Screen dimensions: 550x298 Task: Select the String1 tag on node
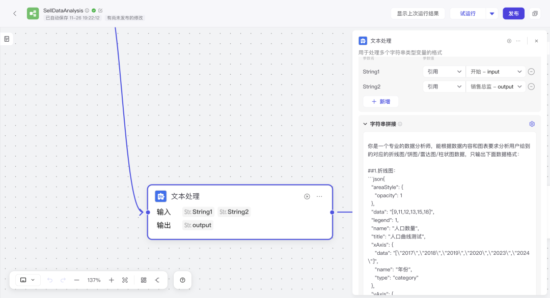[198, 212]
